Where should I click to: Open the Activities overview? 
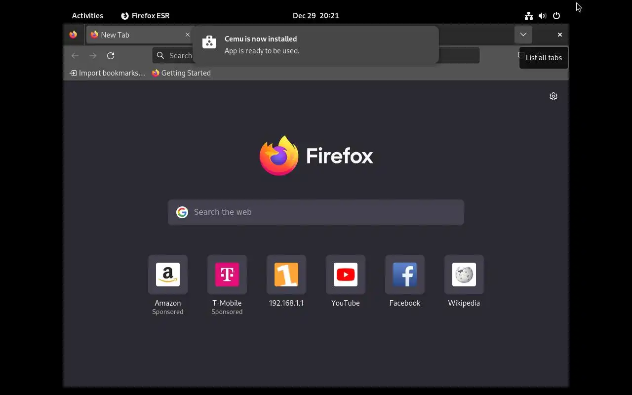[x=87, y=16]
